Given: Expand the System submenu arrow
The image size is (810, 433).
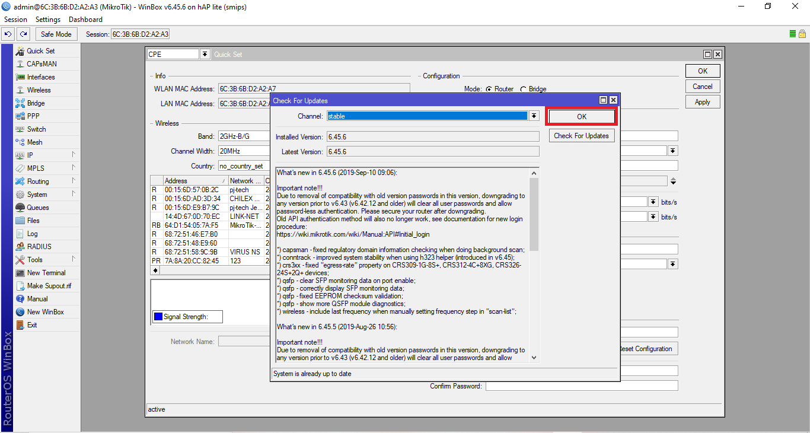Looking at the screenshot, I should click(x=74, y=194).
